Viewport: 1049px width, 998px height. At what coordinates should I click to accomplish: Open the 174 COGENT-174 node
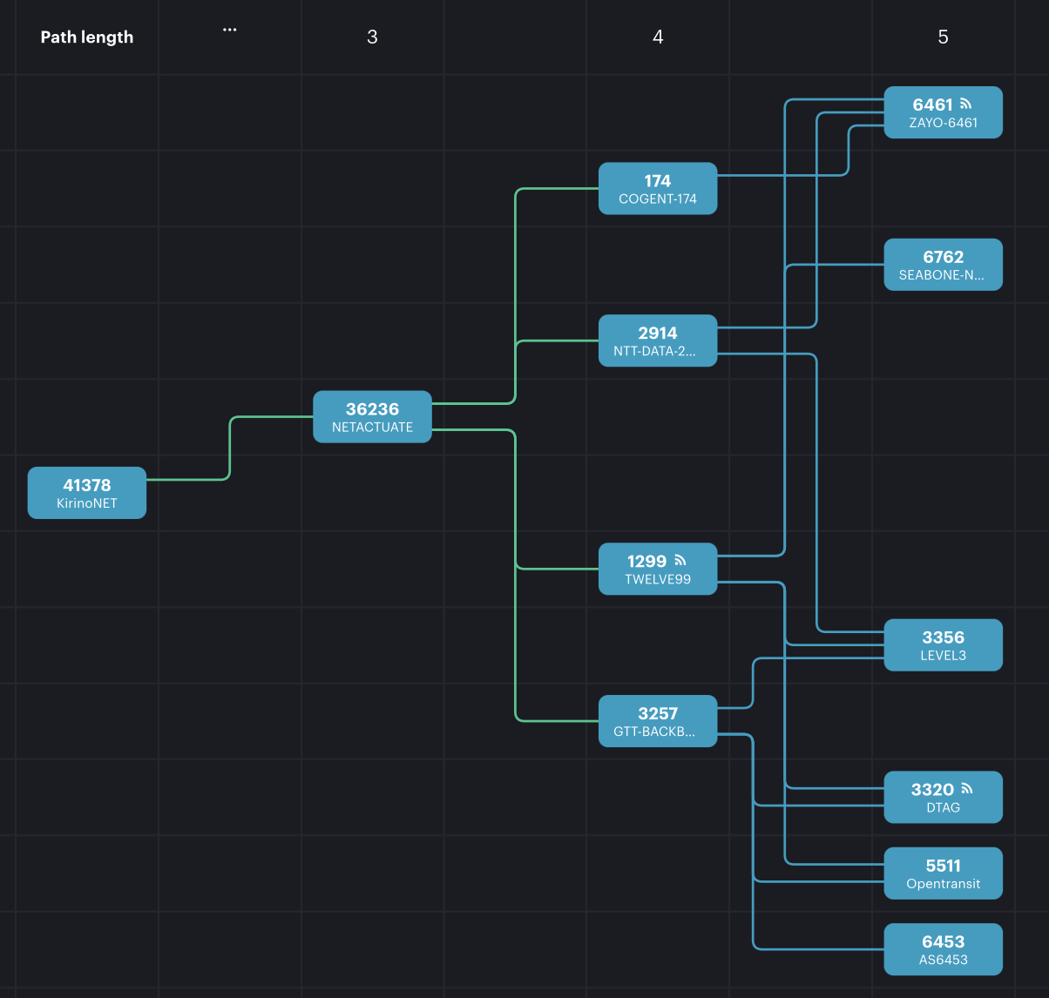(x=658, y=188)
